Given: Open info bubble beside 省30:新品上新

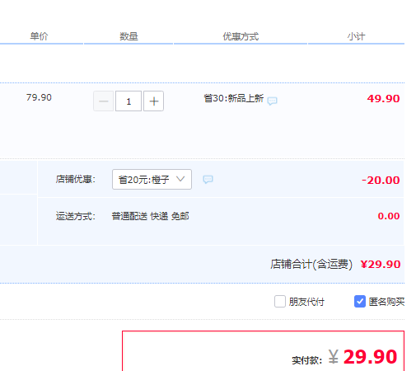Looking at the screenshot, I should click(x=272, y=101).
